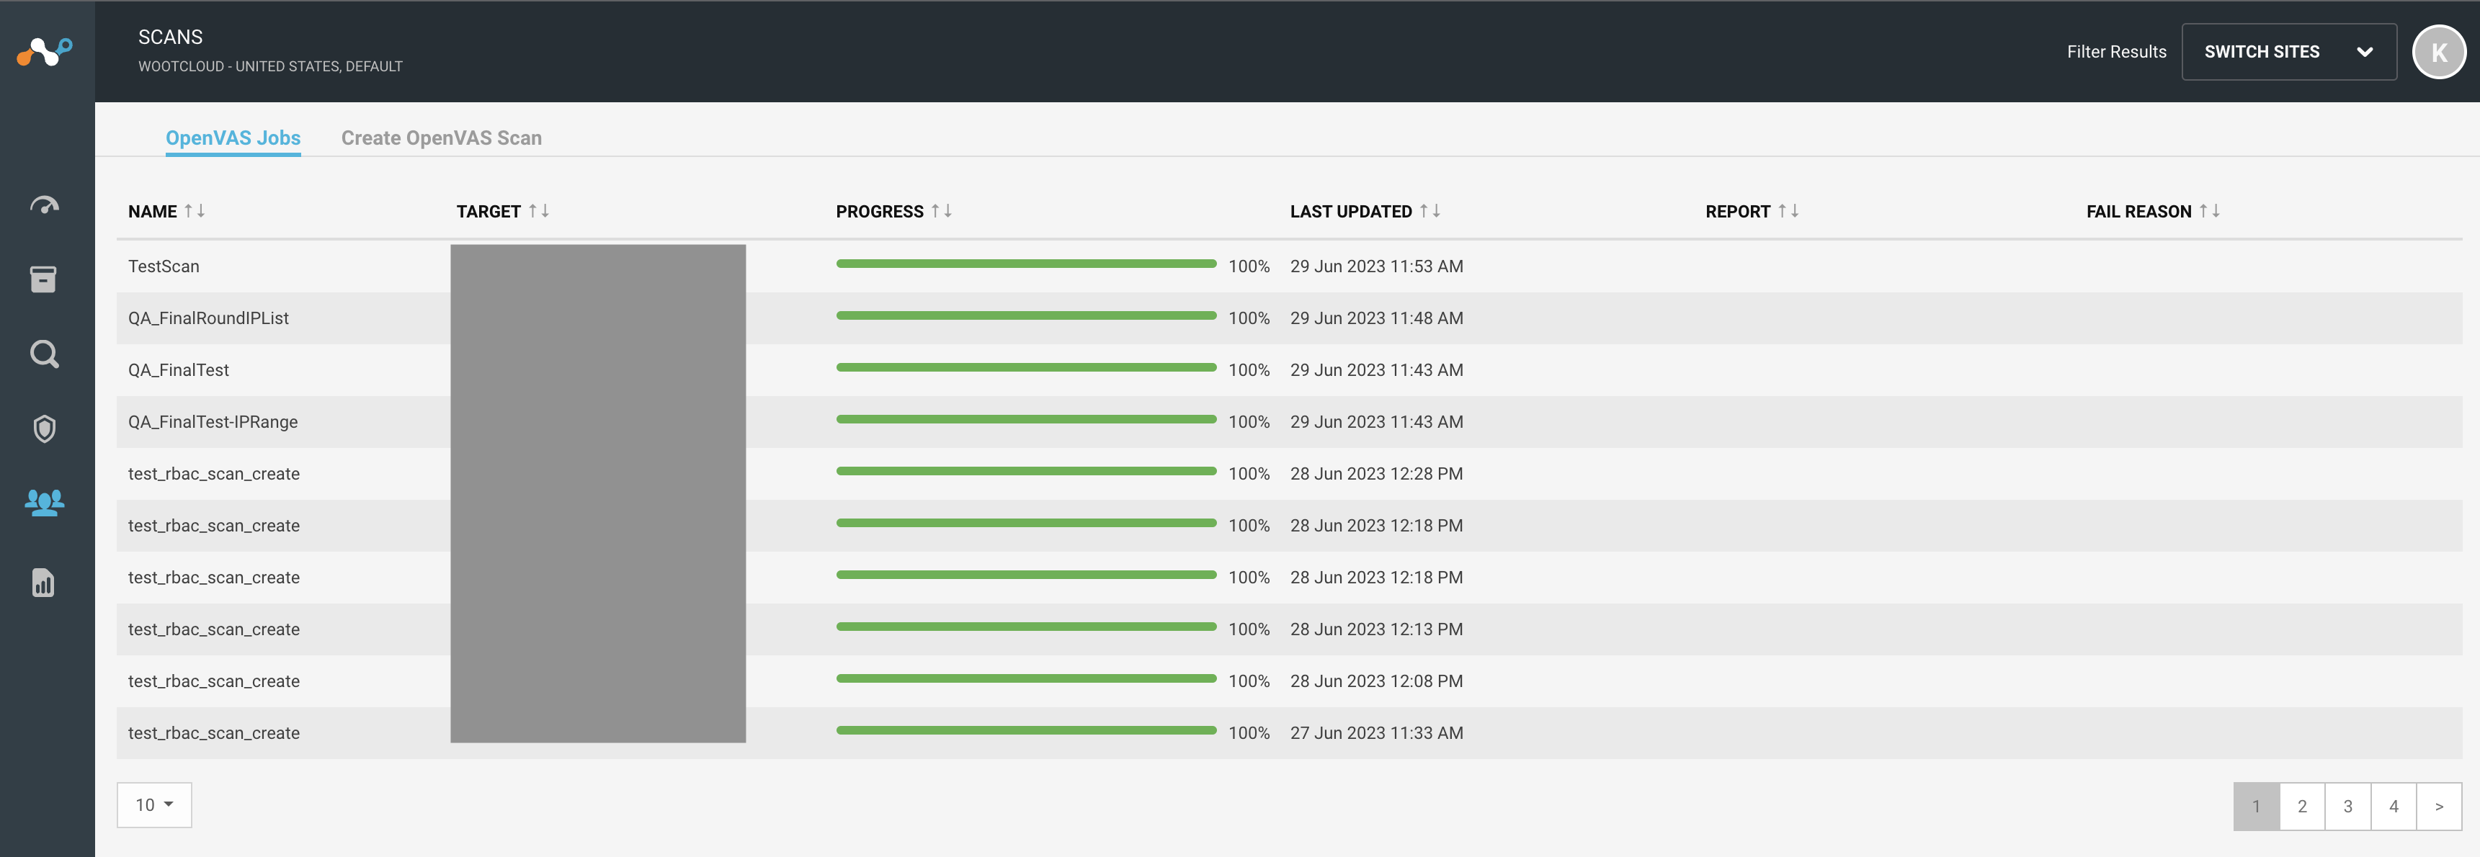Screen dimensions: 2480x857
Task: Select the QA_FinalRoundIPList scan row
Action: (x=209, y=318)
